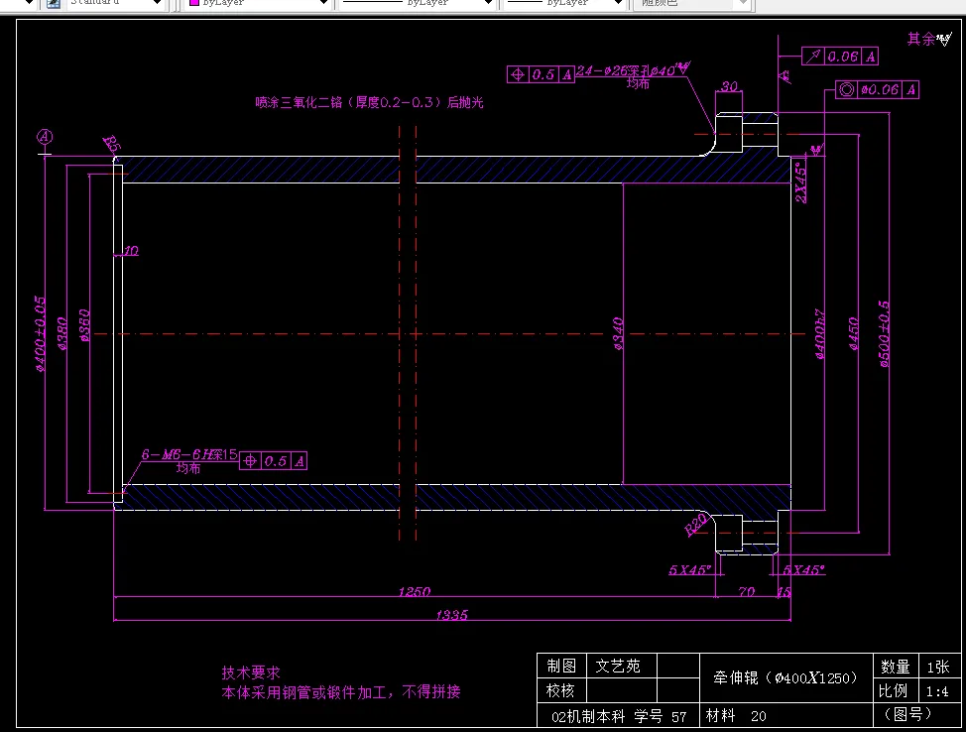Viewport: 966px width, 732px height.
Task: Select the position tolerance frame beside 24-⌀26 note
Action: point(541,74)
